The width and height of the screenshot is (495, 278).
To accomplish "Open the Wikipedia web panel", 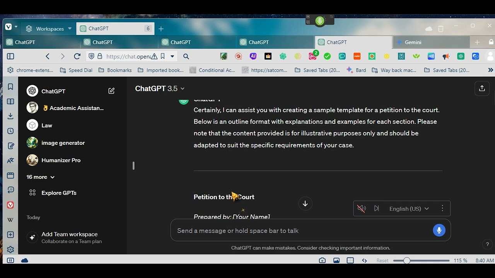I will [10, 220].
